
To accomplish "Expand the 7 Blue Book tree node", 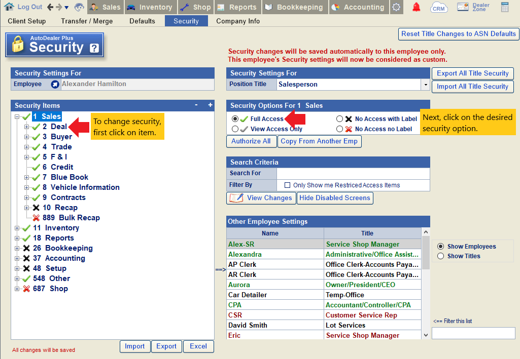I will [26, 177].
